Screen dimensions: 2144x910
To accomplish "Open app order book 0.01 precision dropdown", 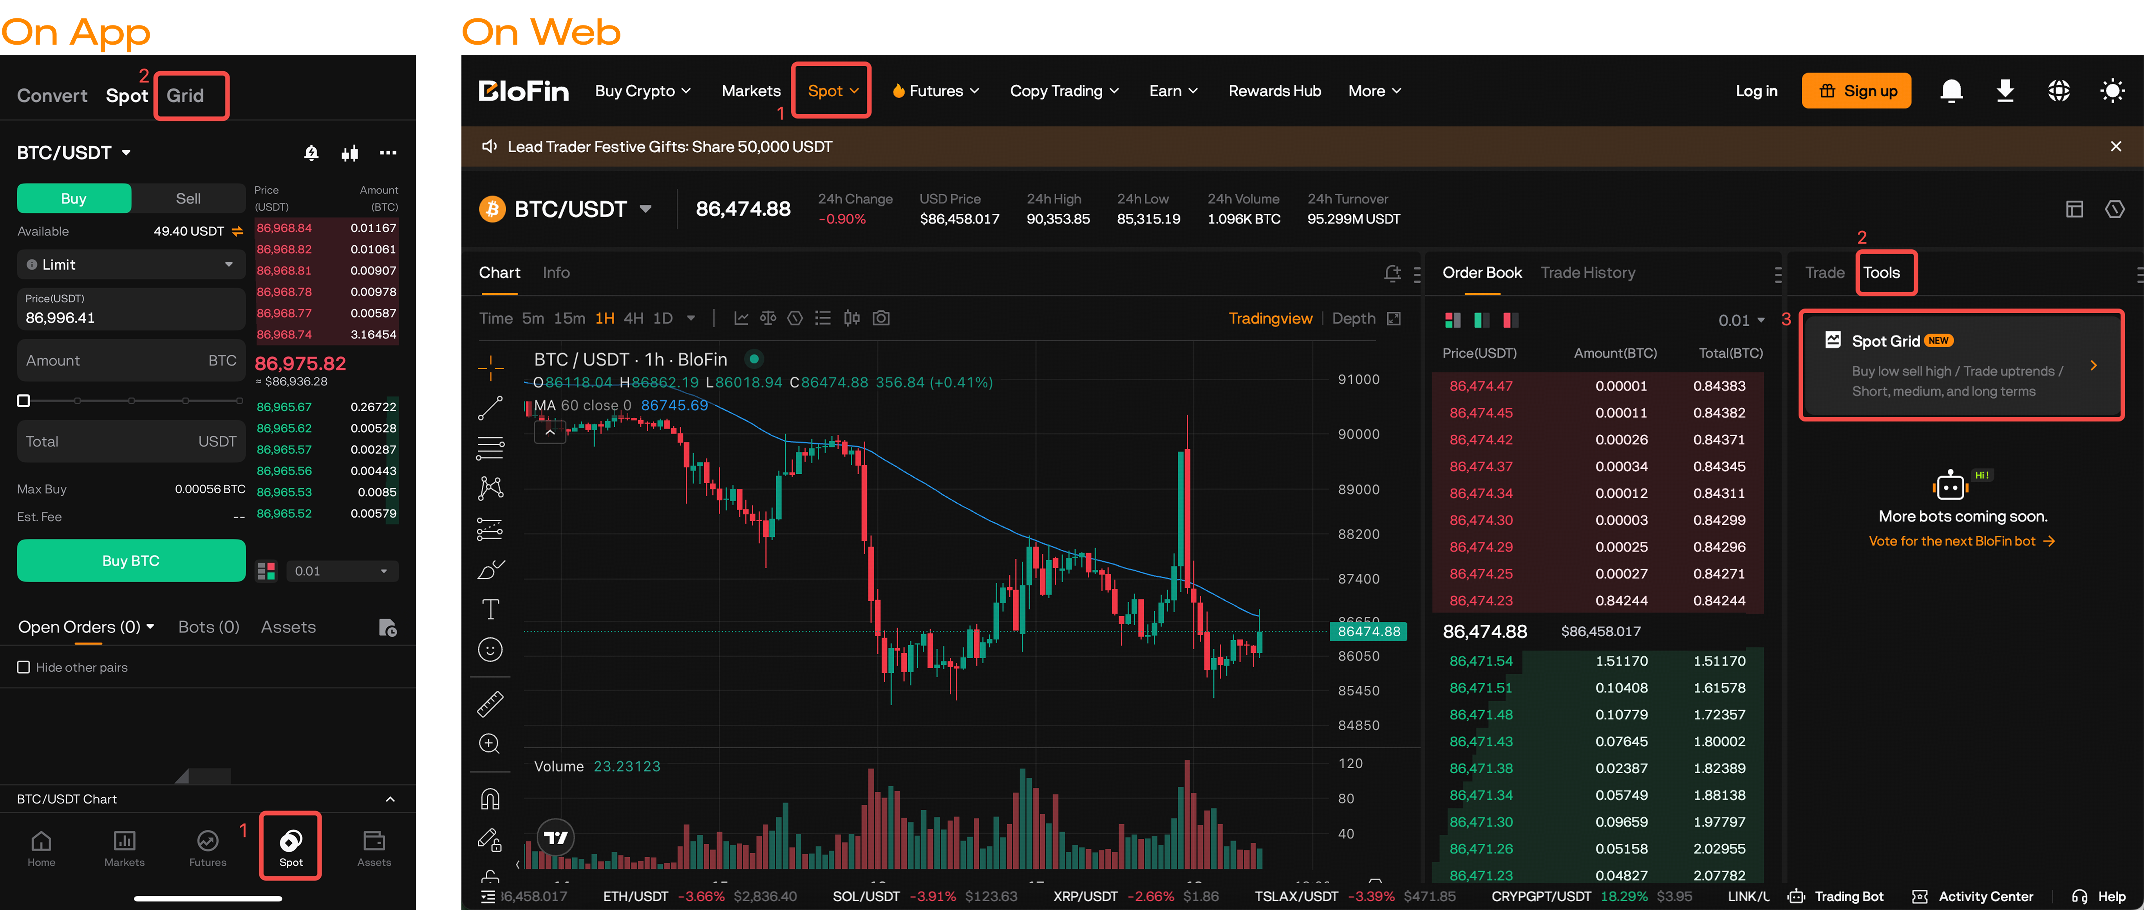I will coord(342,571).
